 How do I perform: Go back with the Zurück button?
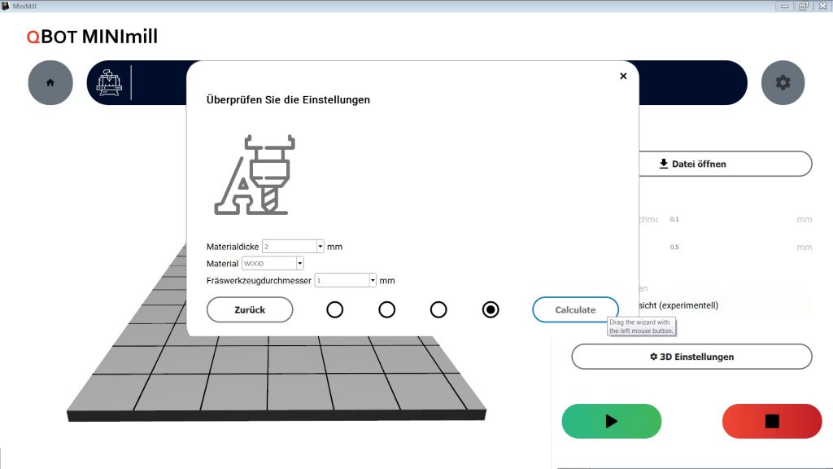pos(249,309)
